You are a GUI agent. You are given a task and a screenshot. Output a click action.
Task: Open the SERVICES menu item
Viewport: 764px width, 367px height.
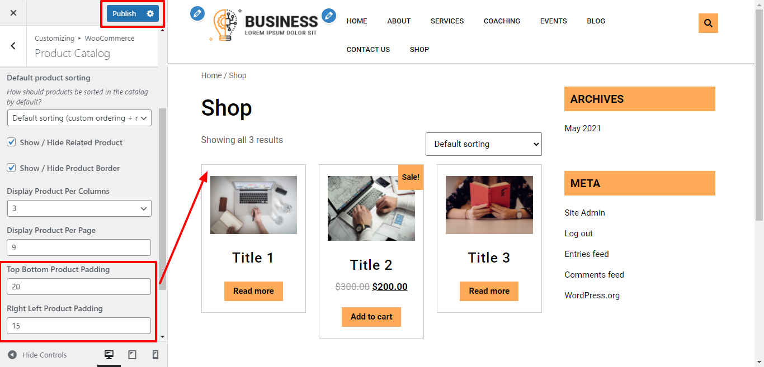tap(447, 21)
